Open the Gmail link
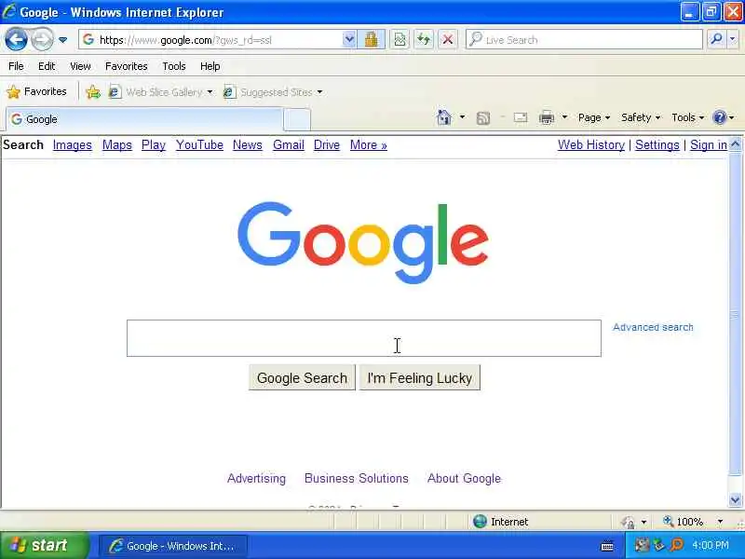Screen dimensions: 745x559 (x=289, y=145)
